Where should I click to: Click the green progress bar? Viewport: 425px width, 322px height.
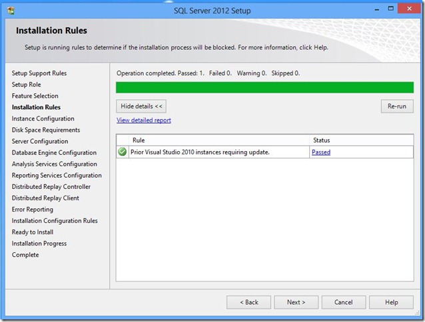click(265, 88)
